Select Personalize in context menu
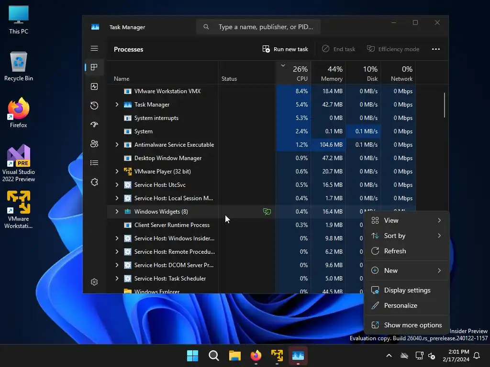This screenshot has width=490, height=367. pos(407,305)
